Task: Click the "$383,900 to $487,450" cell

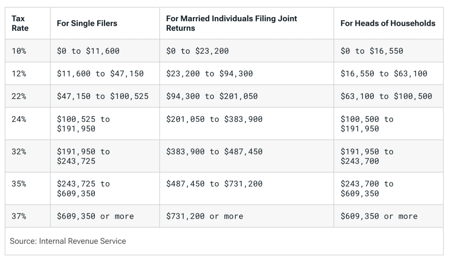Action: click(x=214, y=152)
